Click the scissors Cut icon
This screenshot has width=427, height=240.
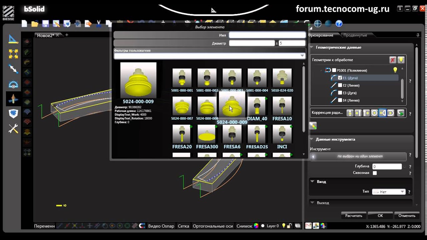pos(99,24)
